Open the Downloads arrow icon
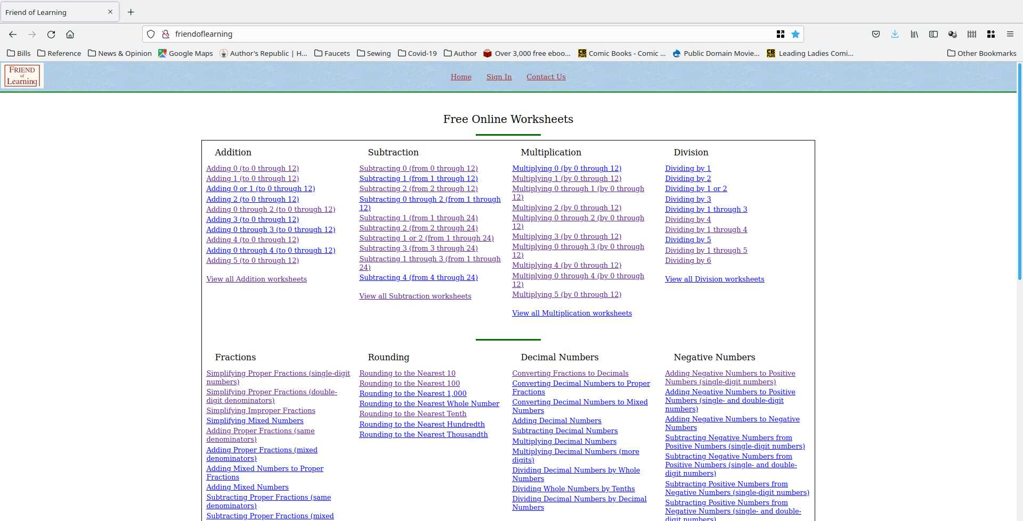 [895, 34]
